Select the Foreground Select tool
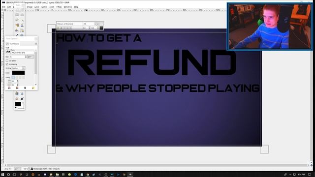Viewport: 315px width, 177px height. 17,30
